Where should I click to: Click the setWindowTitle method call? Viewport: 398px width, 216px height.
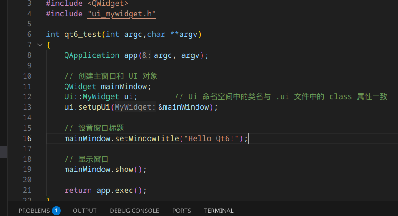147,138
